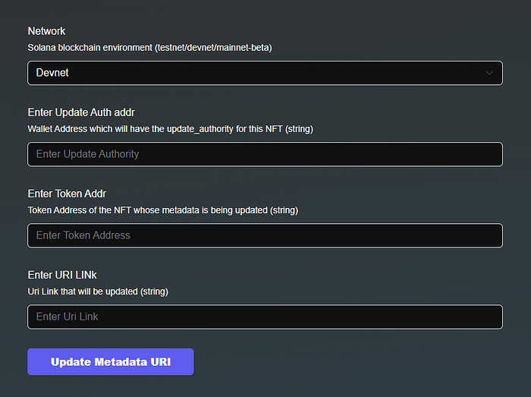Click the Enter Update Auth addr label
The width and height of the screenshot is (531, 397).
[x=81, y=112]
